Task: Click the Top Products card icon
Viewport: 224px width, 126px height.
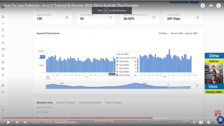Action: tap(110, 18)
